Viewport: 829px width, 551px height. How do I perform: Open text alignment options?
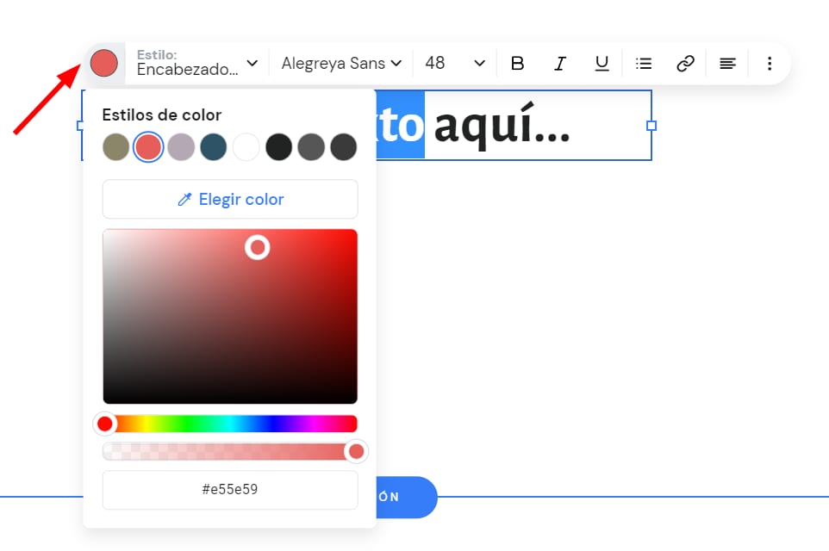[727, 63]
